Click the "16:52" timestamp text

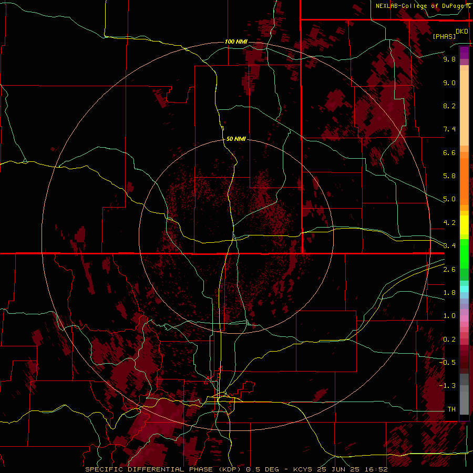pyautogui.click(x=377, y=469)
